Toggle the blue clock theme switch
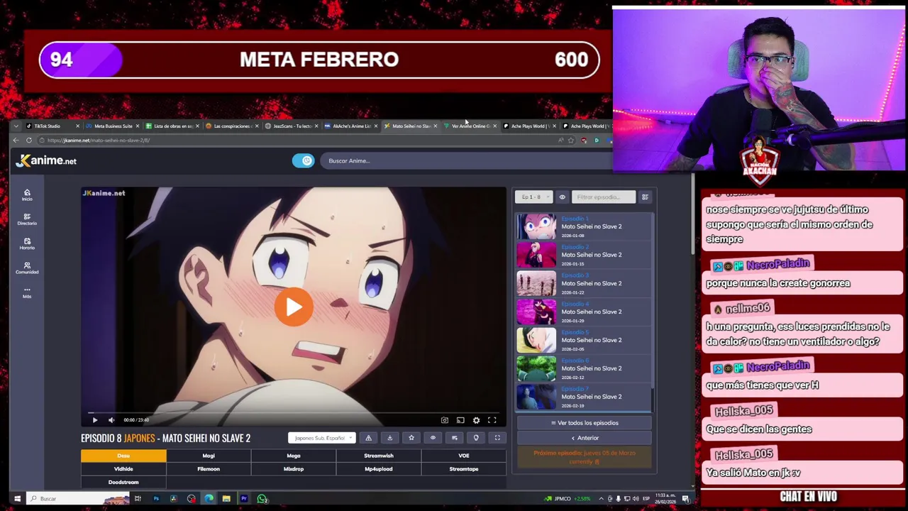The image size is (908, 511). coord(303,161)
